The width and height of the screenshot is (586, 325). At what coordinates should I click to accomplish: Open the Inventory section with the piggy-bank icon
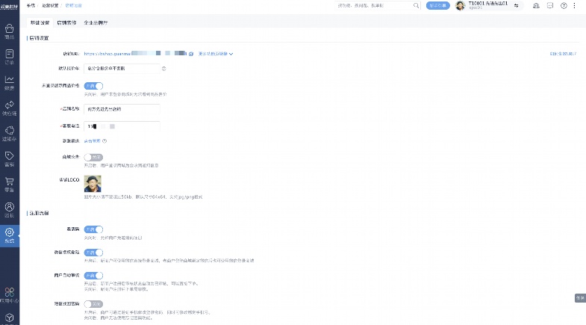(10, 133)
